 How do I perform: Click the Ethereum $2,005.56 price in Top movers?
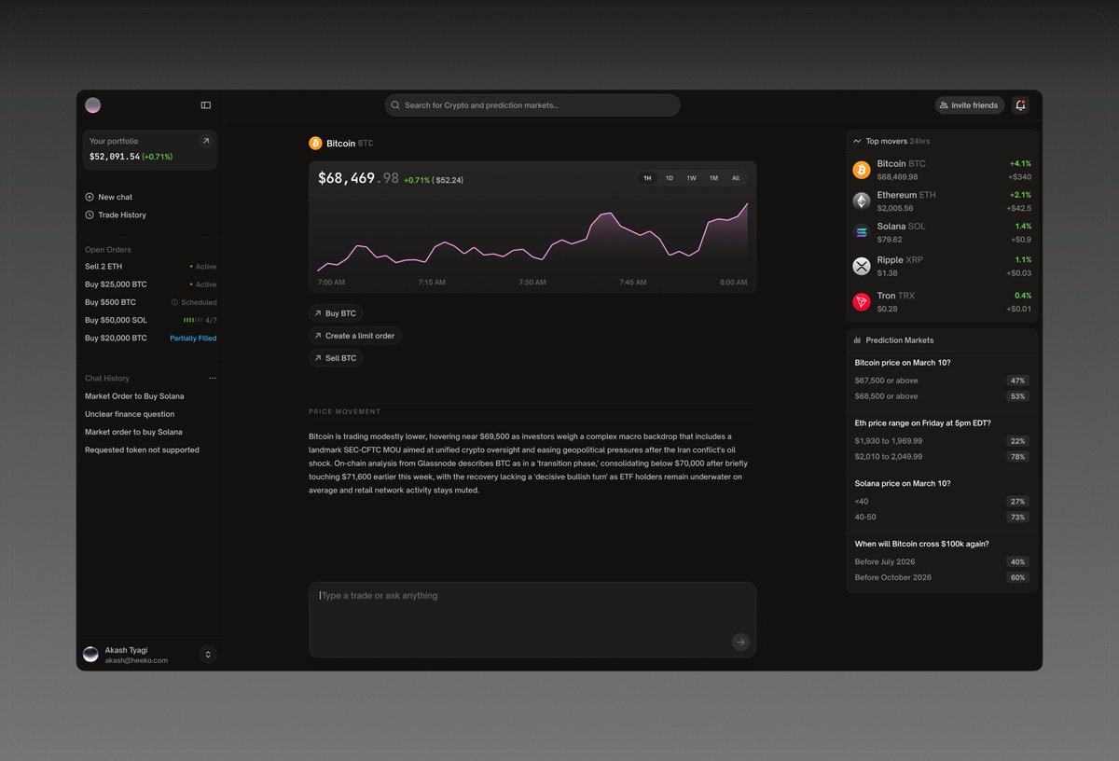point(895,209)
